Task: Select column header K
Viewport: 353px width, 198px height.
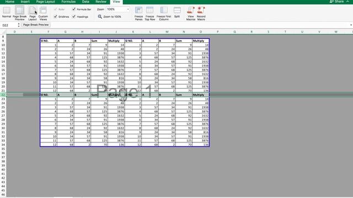Action: click(133, 32)
